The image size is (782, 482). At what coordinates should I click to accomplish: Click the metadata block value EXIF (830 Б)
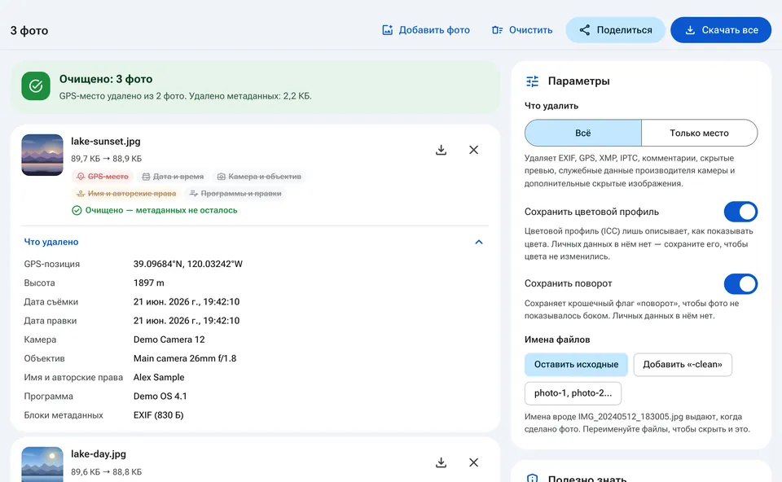pos(159,416)
